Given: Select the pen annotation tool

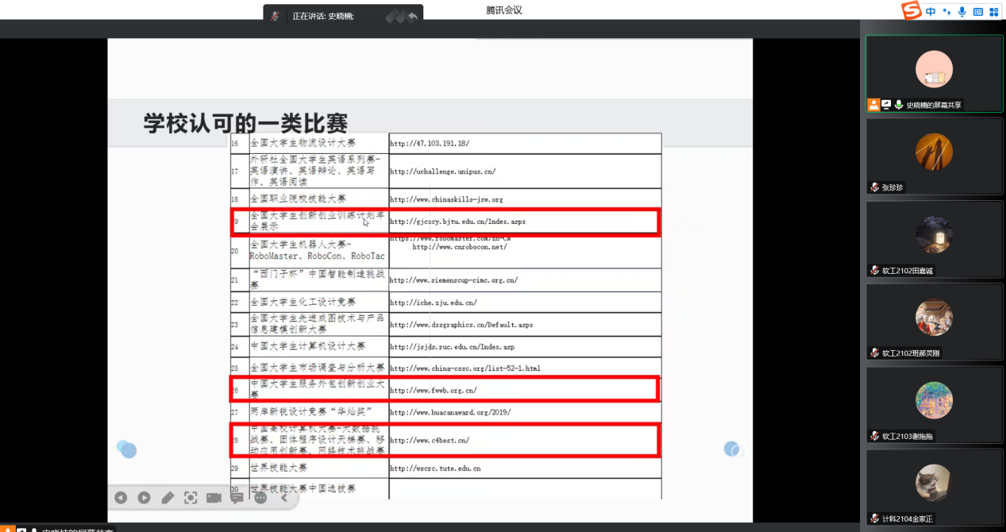Looking at the screenshot, I should click(x=168, y=498).
